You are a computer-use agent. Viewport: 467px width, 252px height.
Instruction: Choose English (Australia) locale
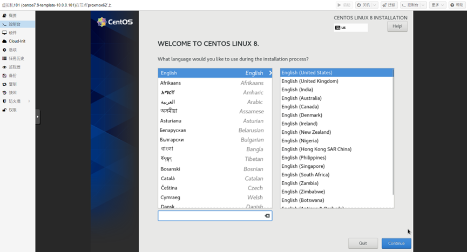click(336, 98)
